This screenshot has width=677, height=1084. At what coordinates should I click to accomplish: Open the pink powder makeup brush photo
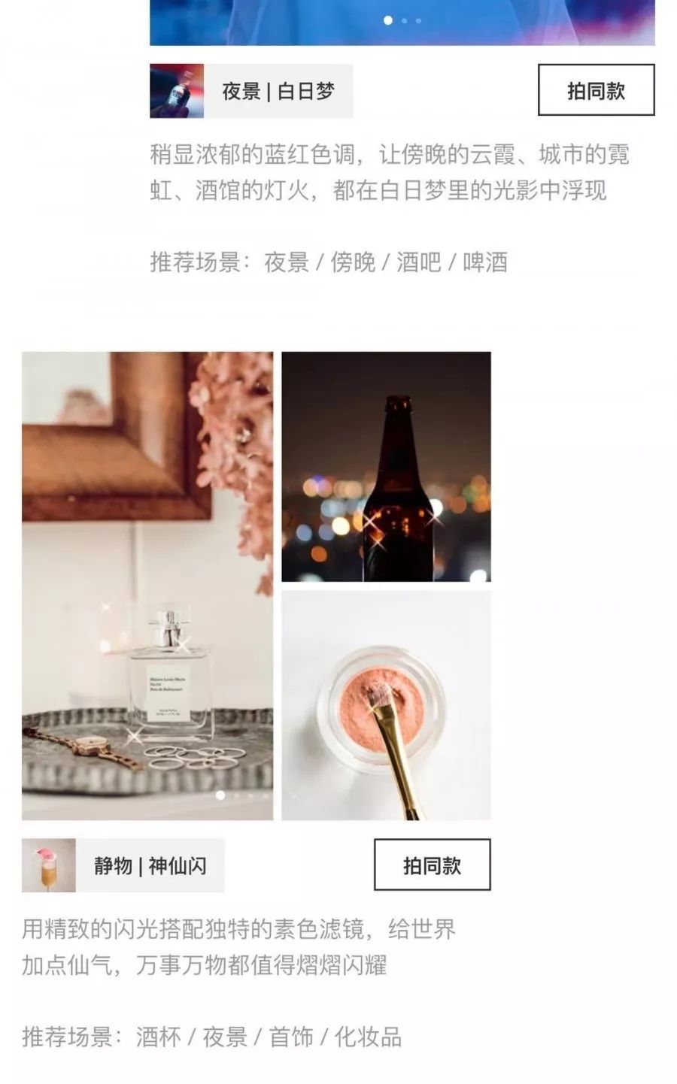pos(386,705)
